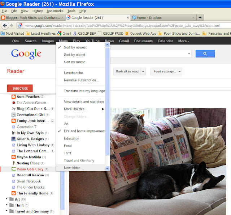The height and width of the screenshot is (215, 231).
Task: Click the Outlook Web App bookmark icon
Action: tap(127, 34)
